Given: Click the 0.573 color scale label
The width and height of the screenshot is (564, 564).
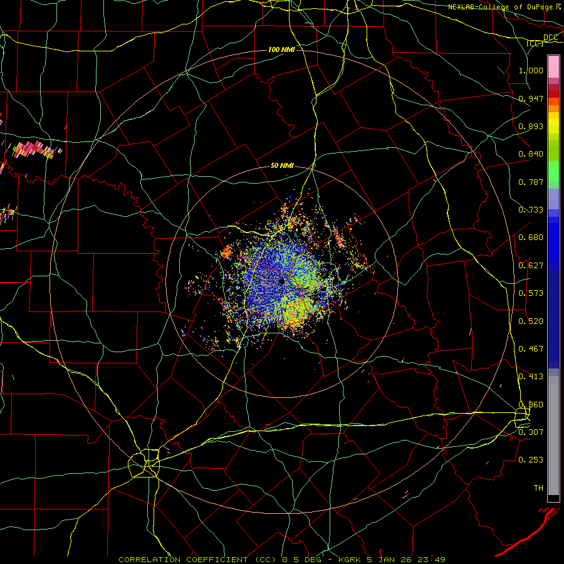Looking at the screenshot, I should click(x=531, y=293).
